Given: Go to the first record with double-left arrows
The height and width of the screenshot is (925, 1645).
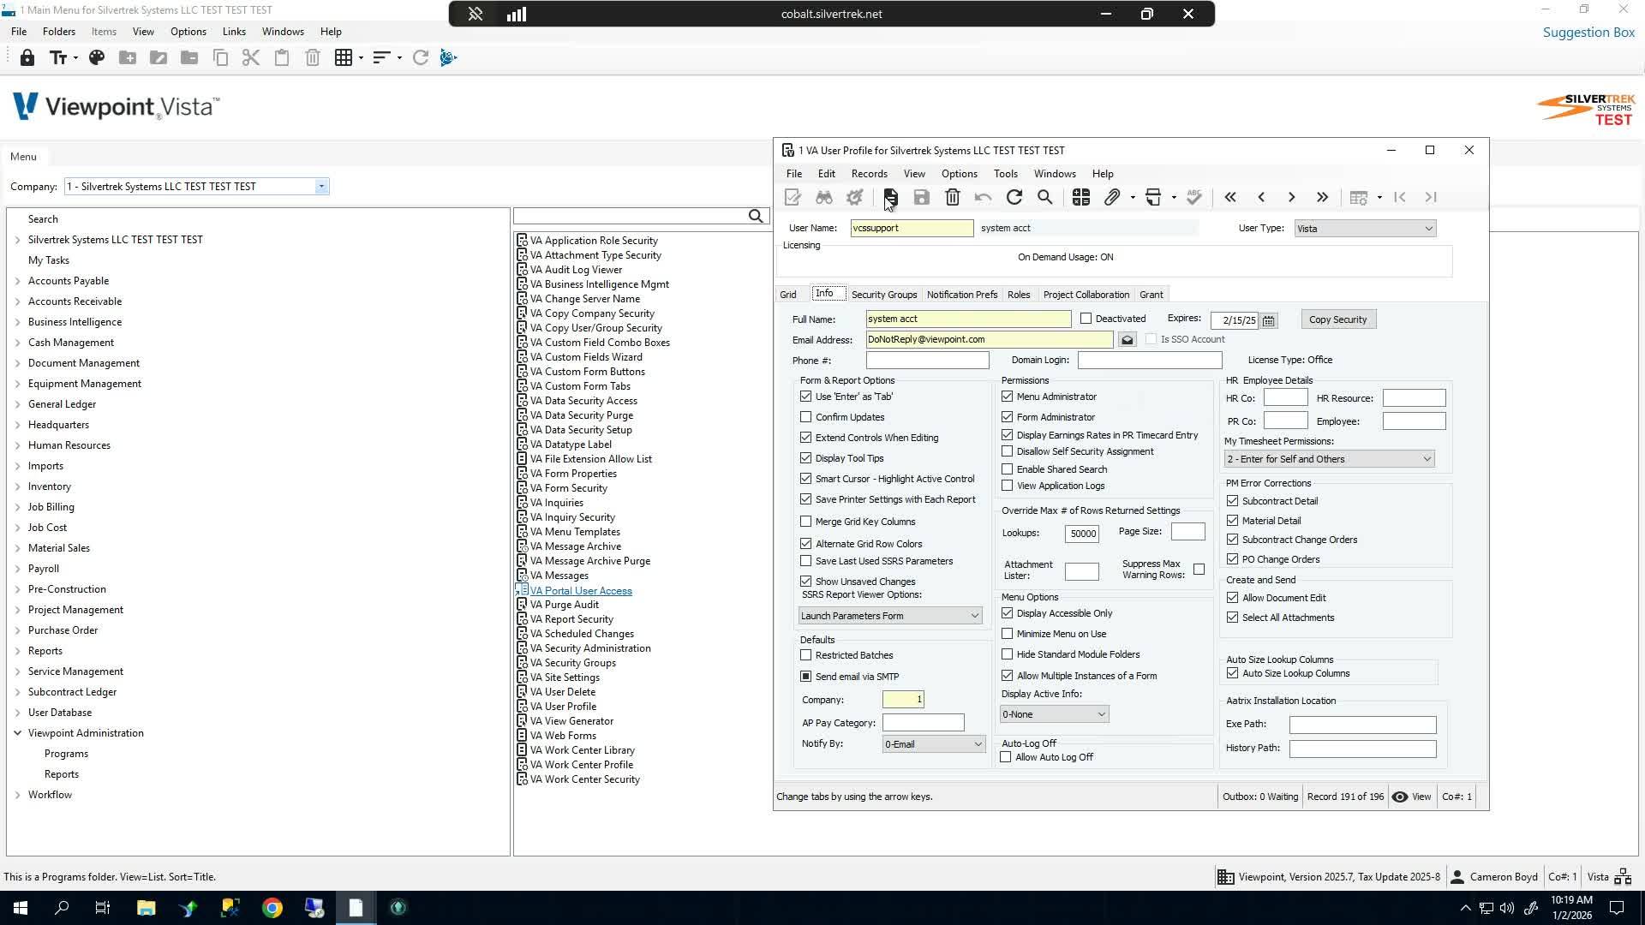Looking at the screenshot, I should pyautogui.click(x=1230, y=198).
